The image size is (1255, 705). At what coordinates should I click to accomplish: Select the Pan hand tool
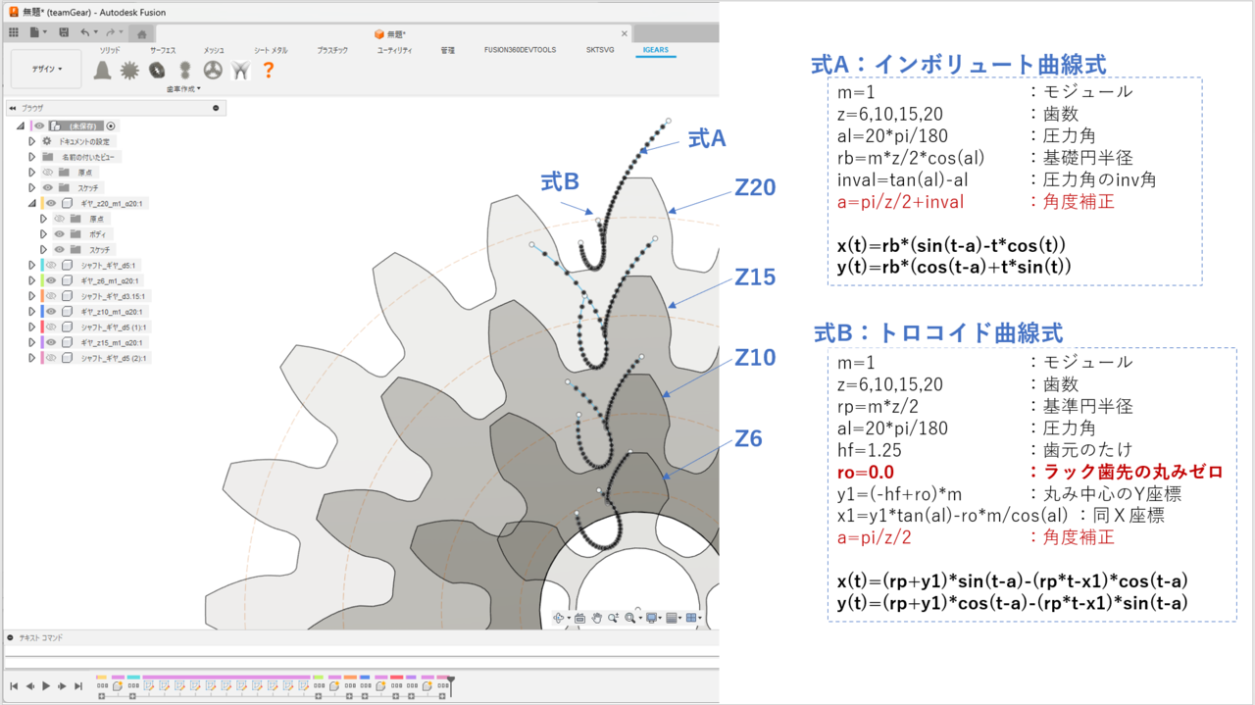tap(596, 618)
